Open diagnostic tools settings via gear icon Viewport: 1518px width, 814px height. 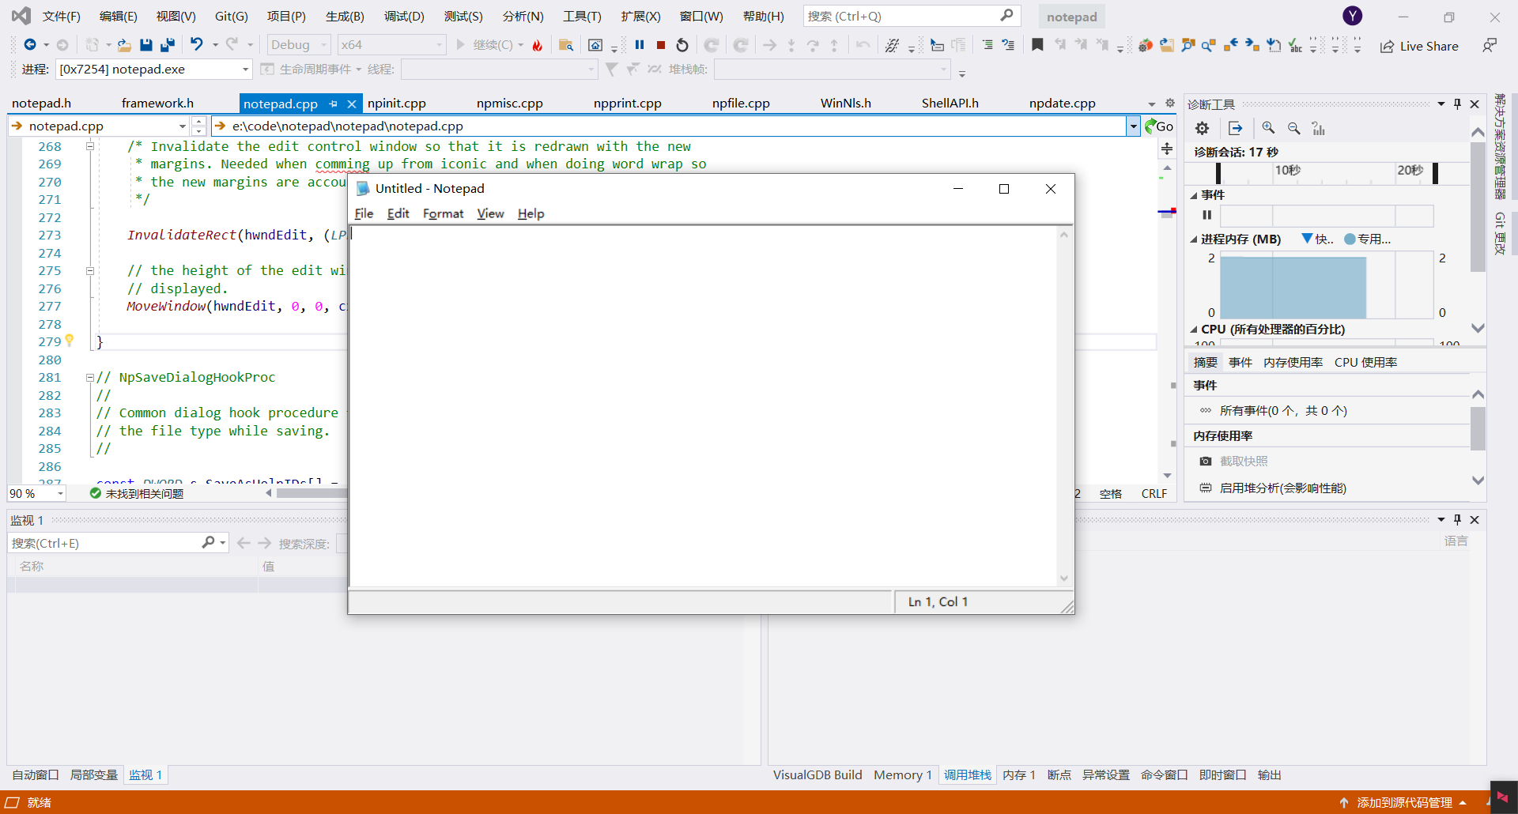pos(1201,128)
